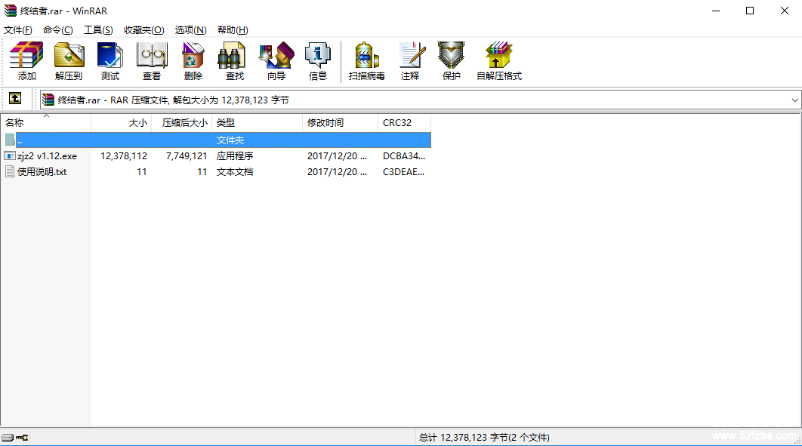Screen dimensions: 802x446
Task: Sort by 大小 column header
Action: 122,122
